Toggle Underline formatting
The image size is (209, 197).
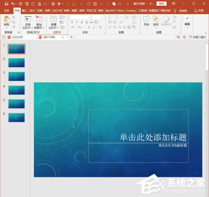(x=82, y=22)
